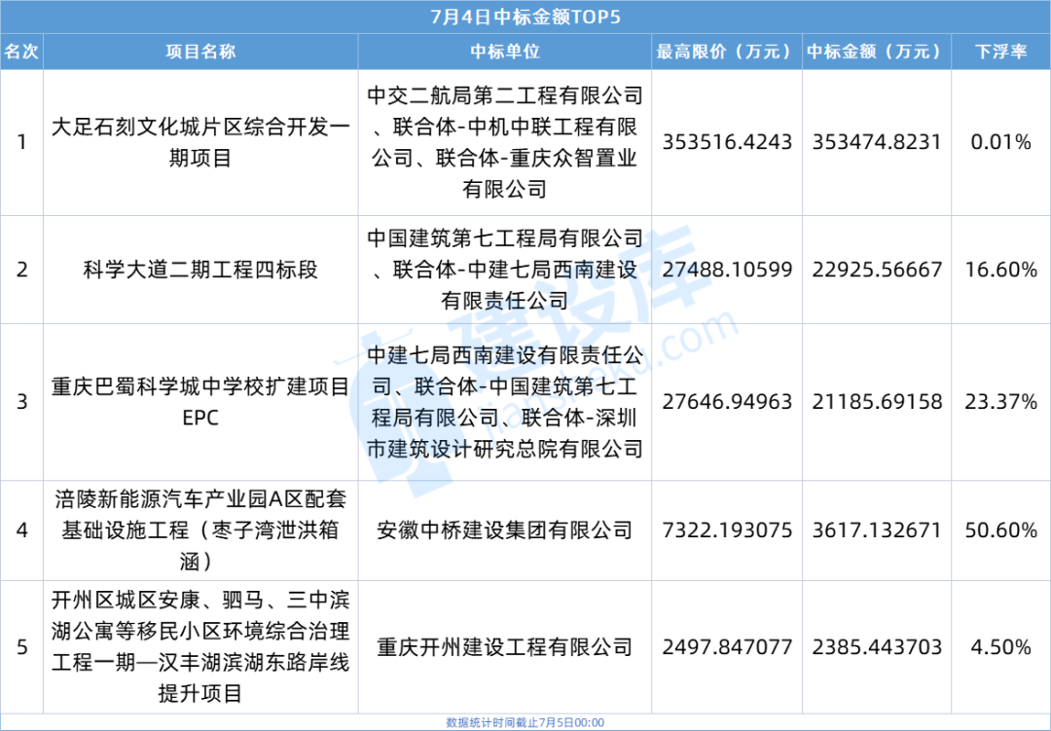Viewport: 1051px width, 731px height.
Task: Click the '下浮率' column header
Action: pyautogui.click(x=1000, y=52)
